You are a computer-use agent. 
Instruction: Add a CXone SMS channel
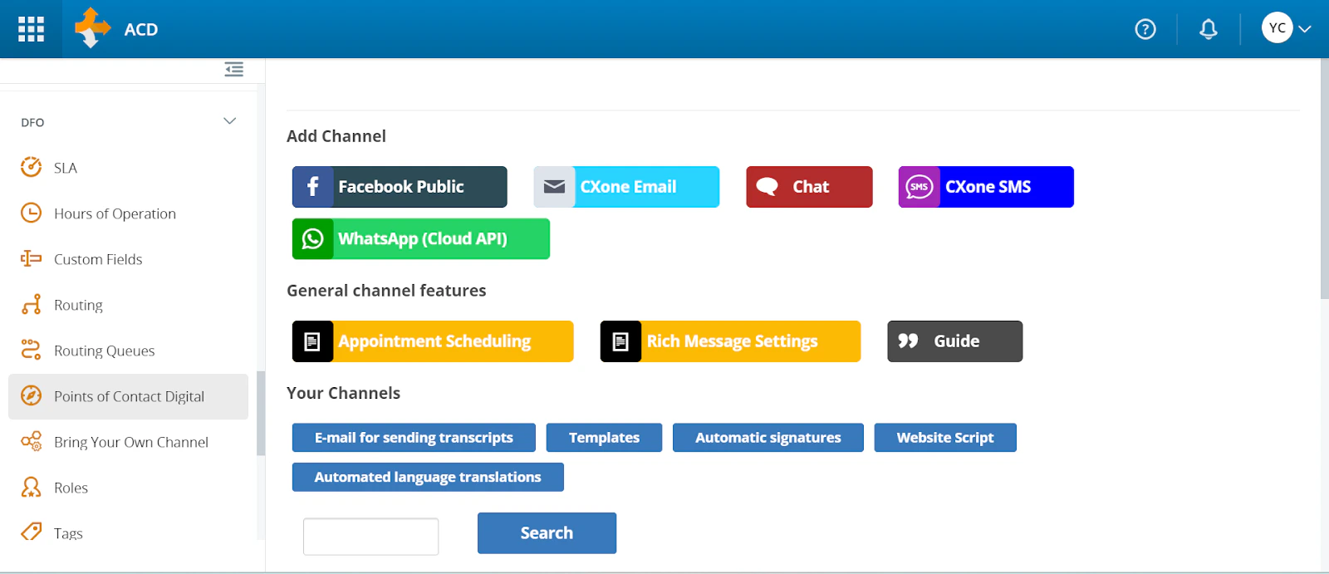(x=986, y=187)
